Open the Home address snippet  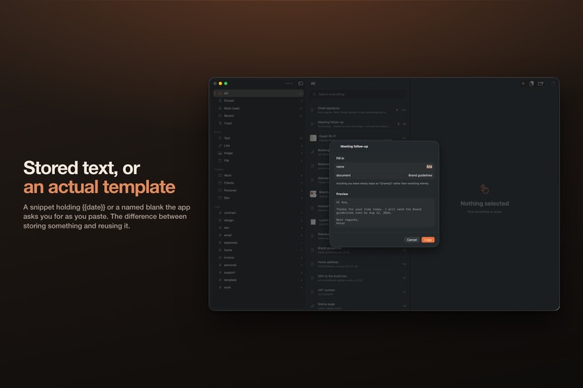358,264
